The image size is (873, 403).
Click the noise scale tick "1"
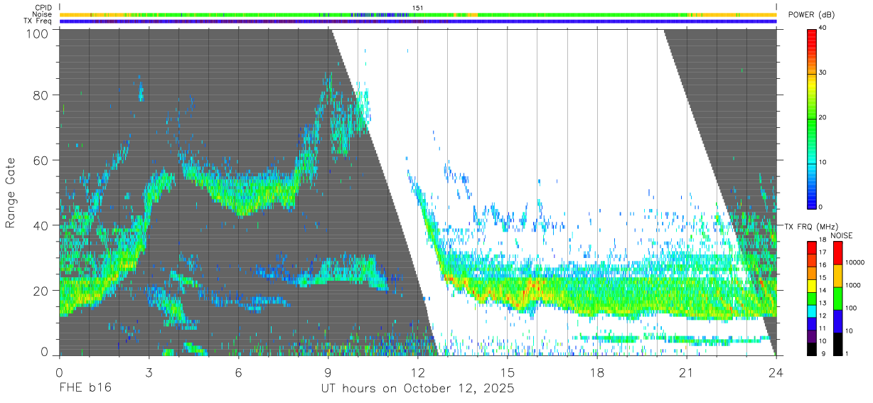click(847, 354)
